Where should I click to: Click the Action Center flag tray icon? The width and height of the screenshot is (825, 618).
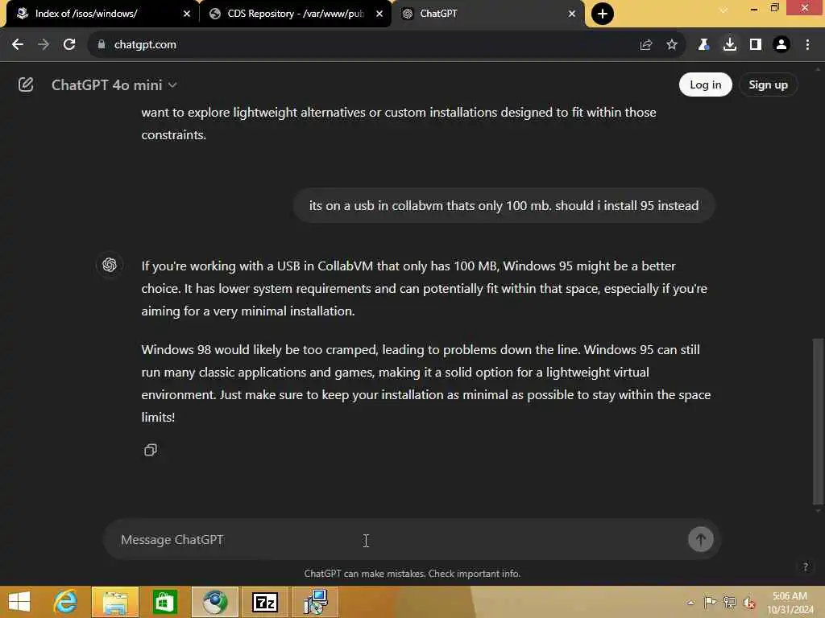[710, 602]
